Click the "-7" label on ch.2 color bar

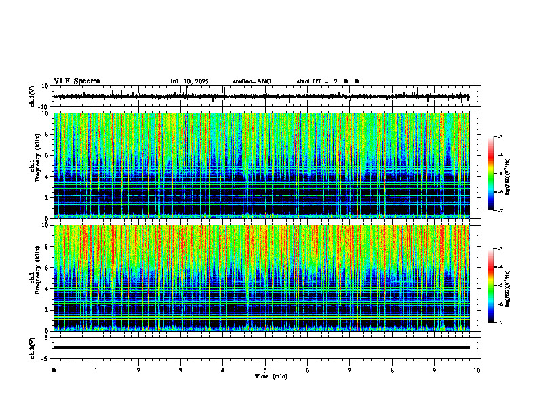click(500, 322)
